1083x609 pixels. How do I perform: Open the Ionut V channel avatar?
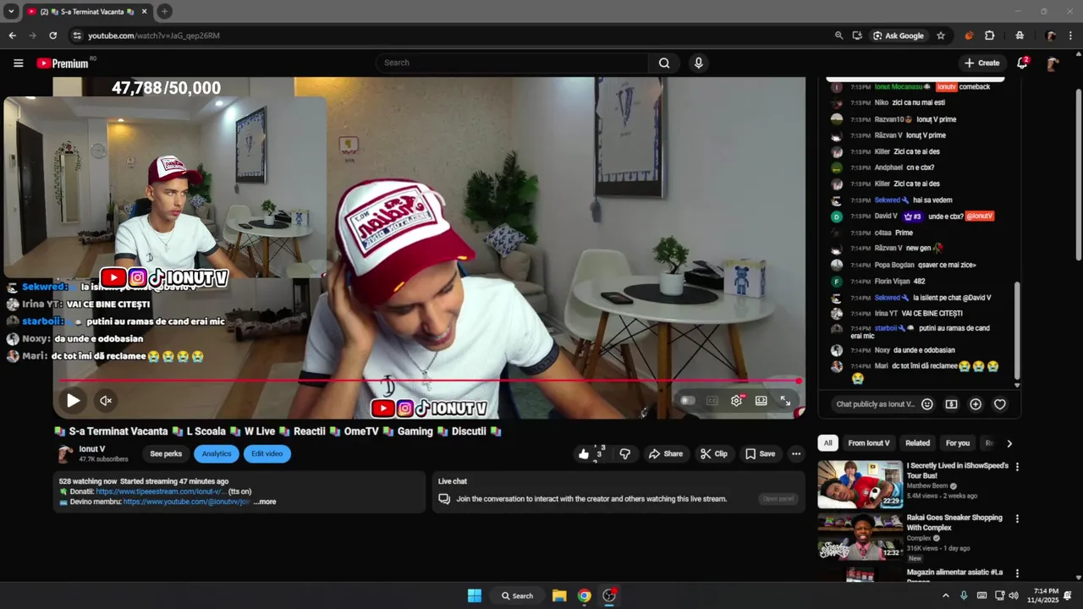pos(65,454)
